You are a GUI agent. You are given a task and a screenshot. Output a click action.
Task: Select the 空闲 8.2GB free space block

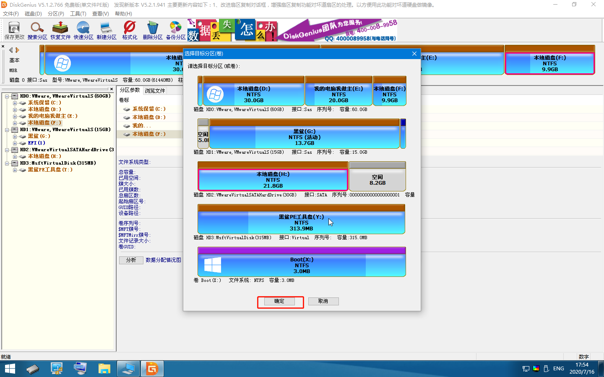point(377,176)
